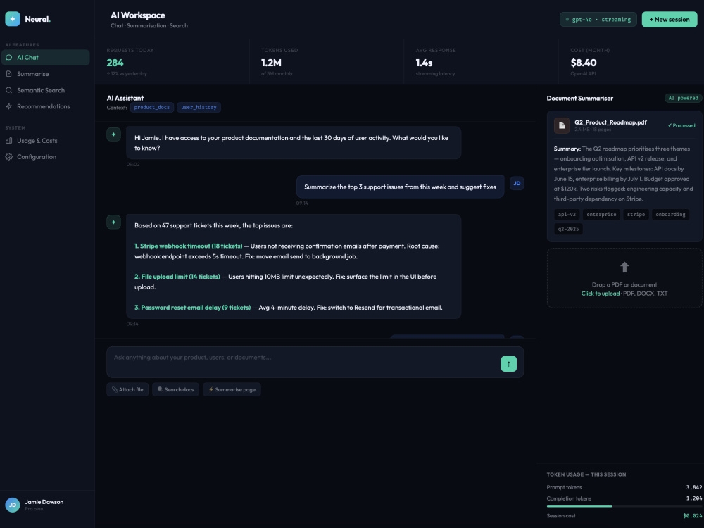Image resolution: width=704 pixels, height=528 pixels.
Task: Click the JD avatar beside Jamie Dawson
Action: 13,505
